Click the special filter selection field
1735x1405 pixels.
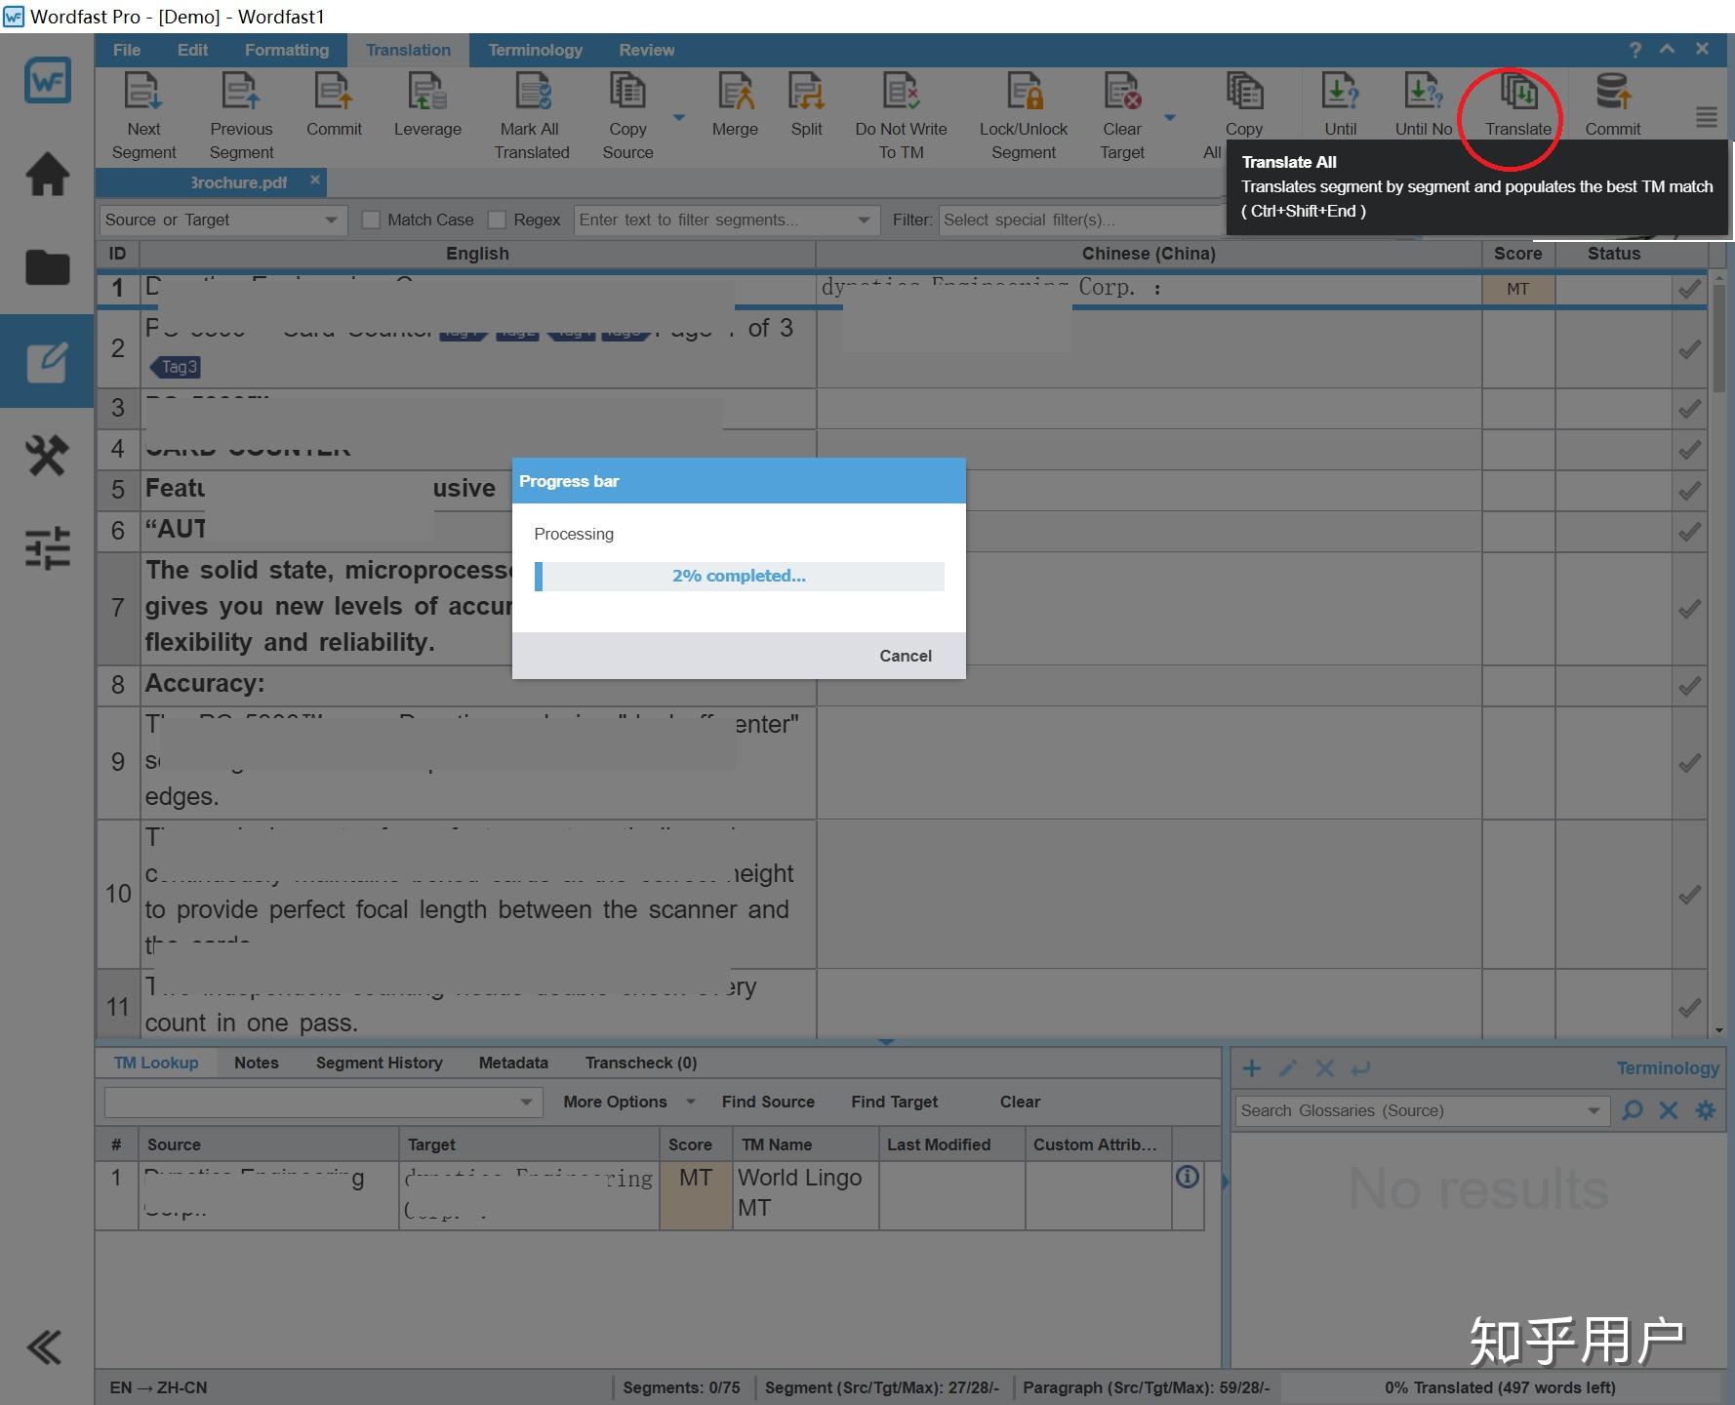point(1083,220)
